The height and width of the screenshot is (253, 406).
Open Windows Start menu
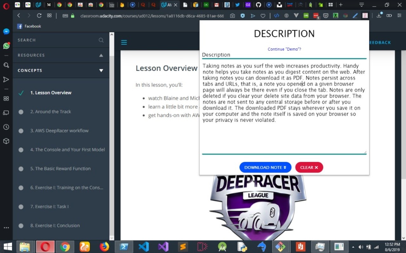tap(8, 246)
